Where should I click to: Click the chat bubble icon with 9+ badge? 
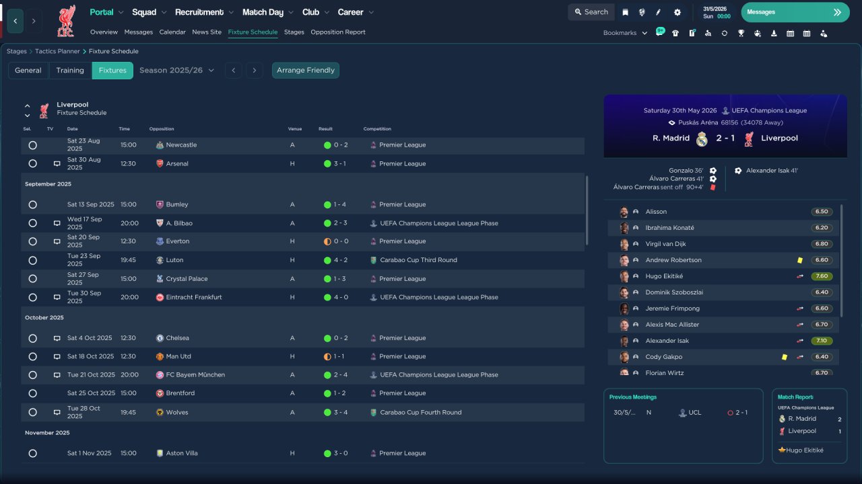tap(660, 32)
